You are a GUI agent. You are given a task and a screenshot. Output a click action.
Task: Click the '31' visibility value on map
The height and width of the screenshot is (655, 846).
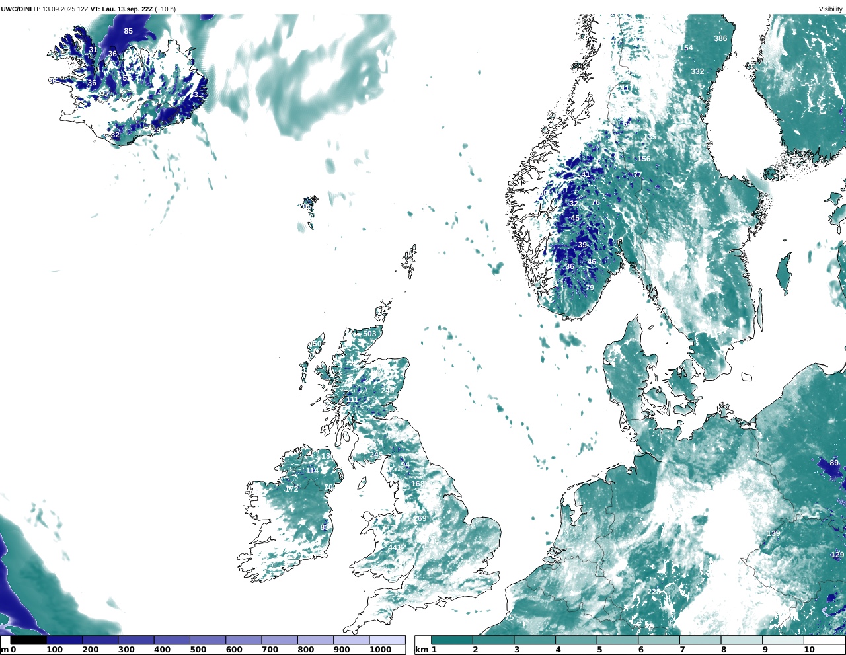point(93,50)
